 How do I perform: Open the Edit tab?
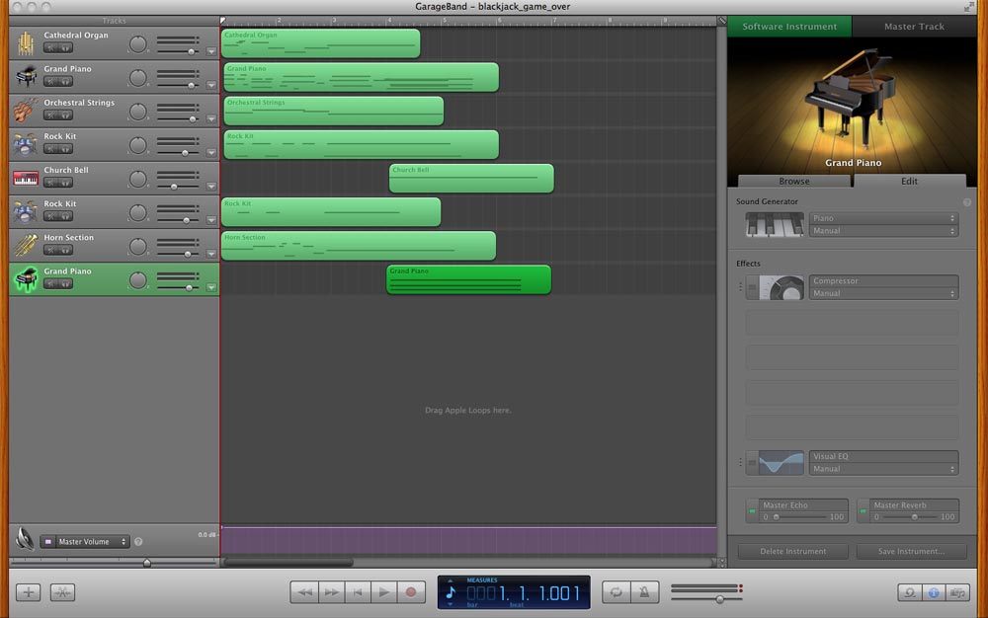pos(909,182)
